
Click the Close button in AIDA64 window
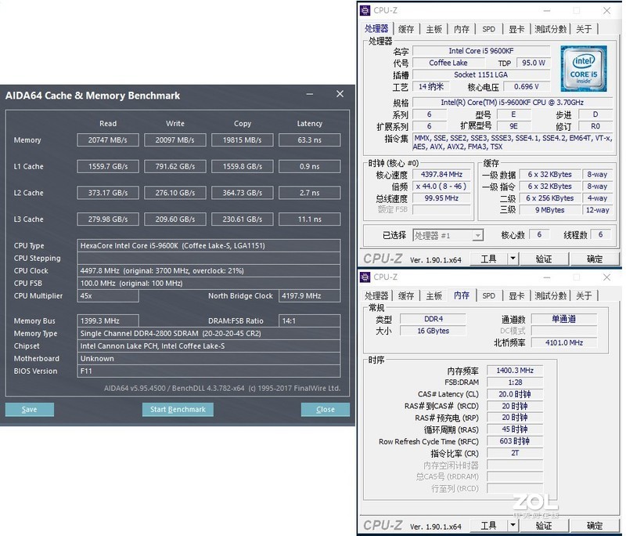325,409
